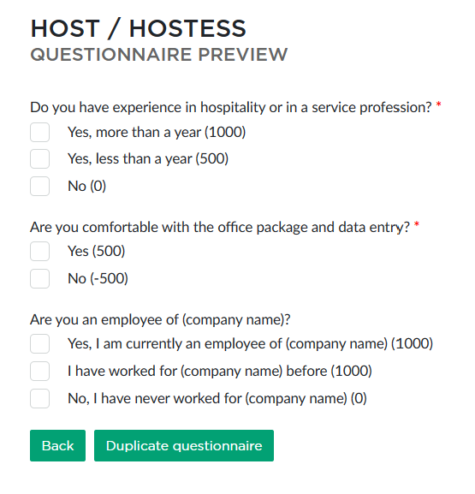The height and width of the screenshot is (494, 475).
Task: Click the 'Are you an employee of (company name)?' question
Action: point(160,320)
